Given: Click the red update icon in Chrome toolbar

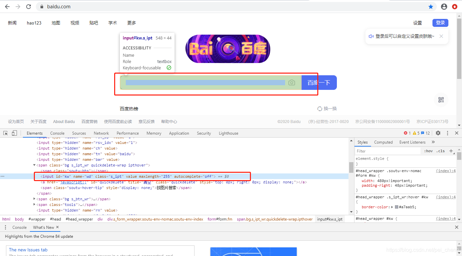Looking at the screenshot, I should [x=455, y=7].
